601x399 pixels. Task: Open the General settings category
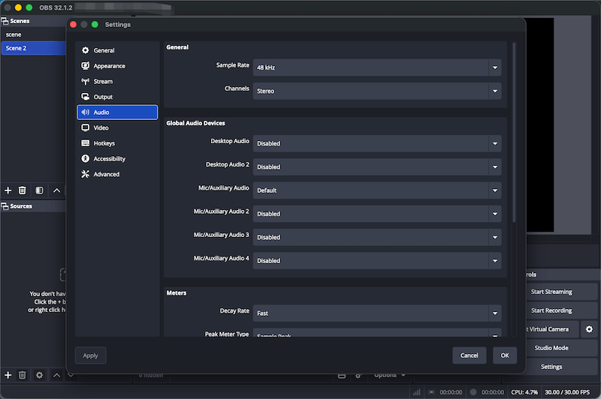[x=117, y=50]
